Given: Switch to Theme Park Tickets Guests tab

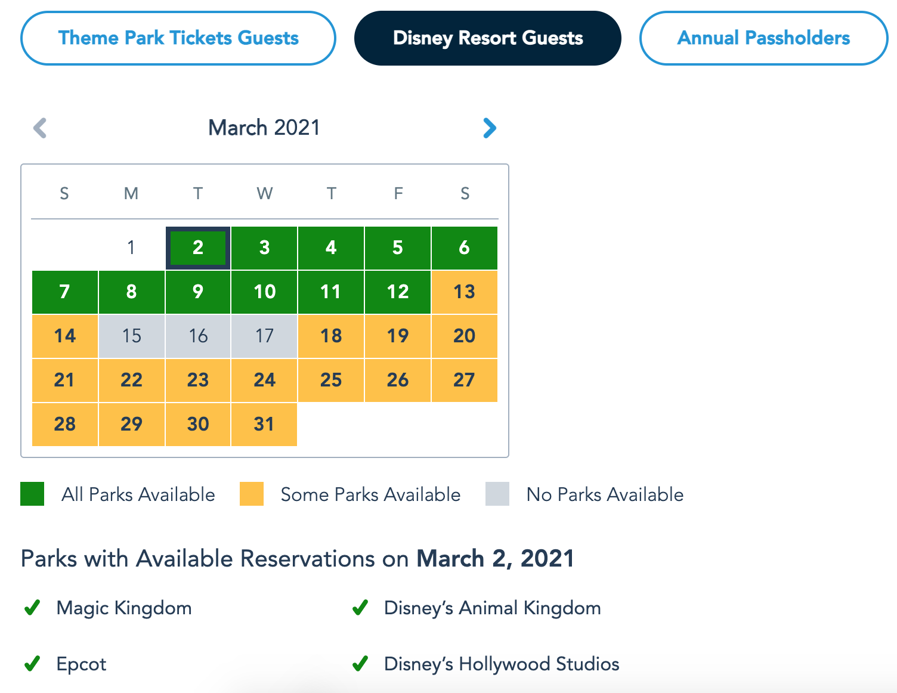Looking at the screenshot, I should pos(178,38).
